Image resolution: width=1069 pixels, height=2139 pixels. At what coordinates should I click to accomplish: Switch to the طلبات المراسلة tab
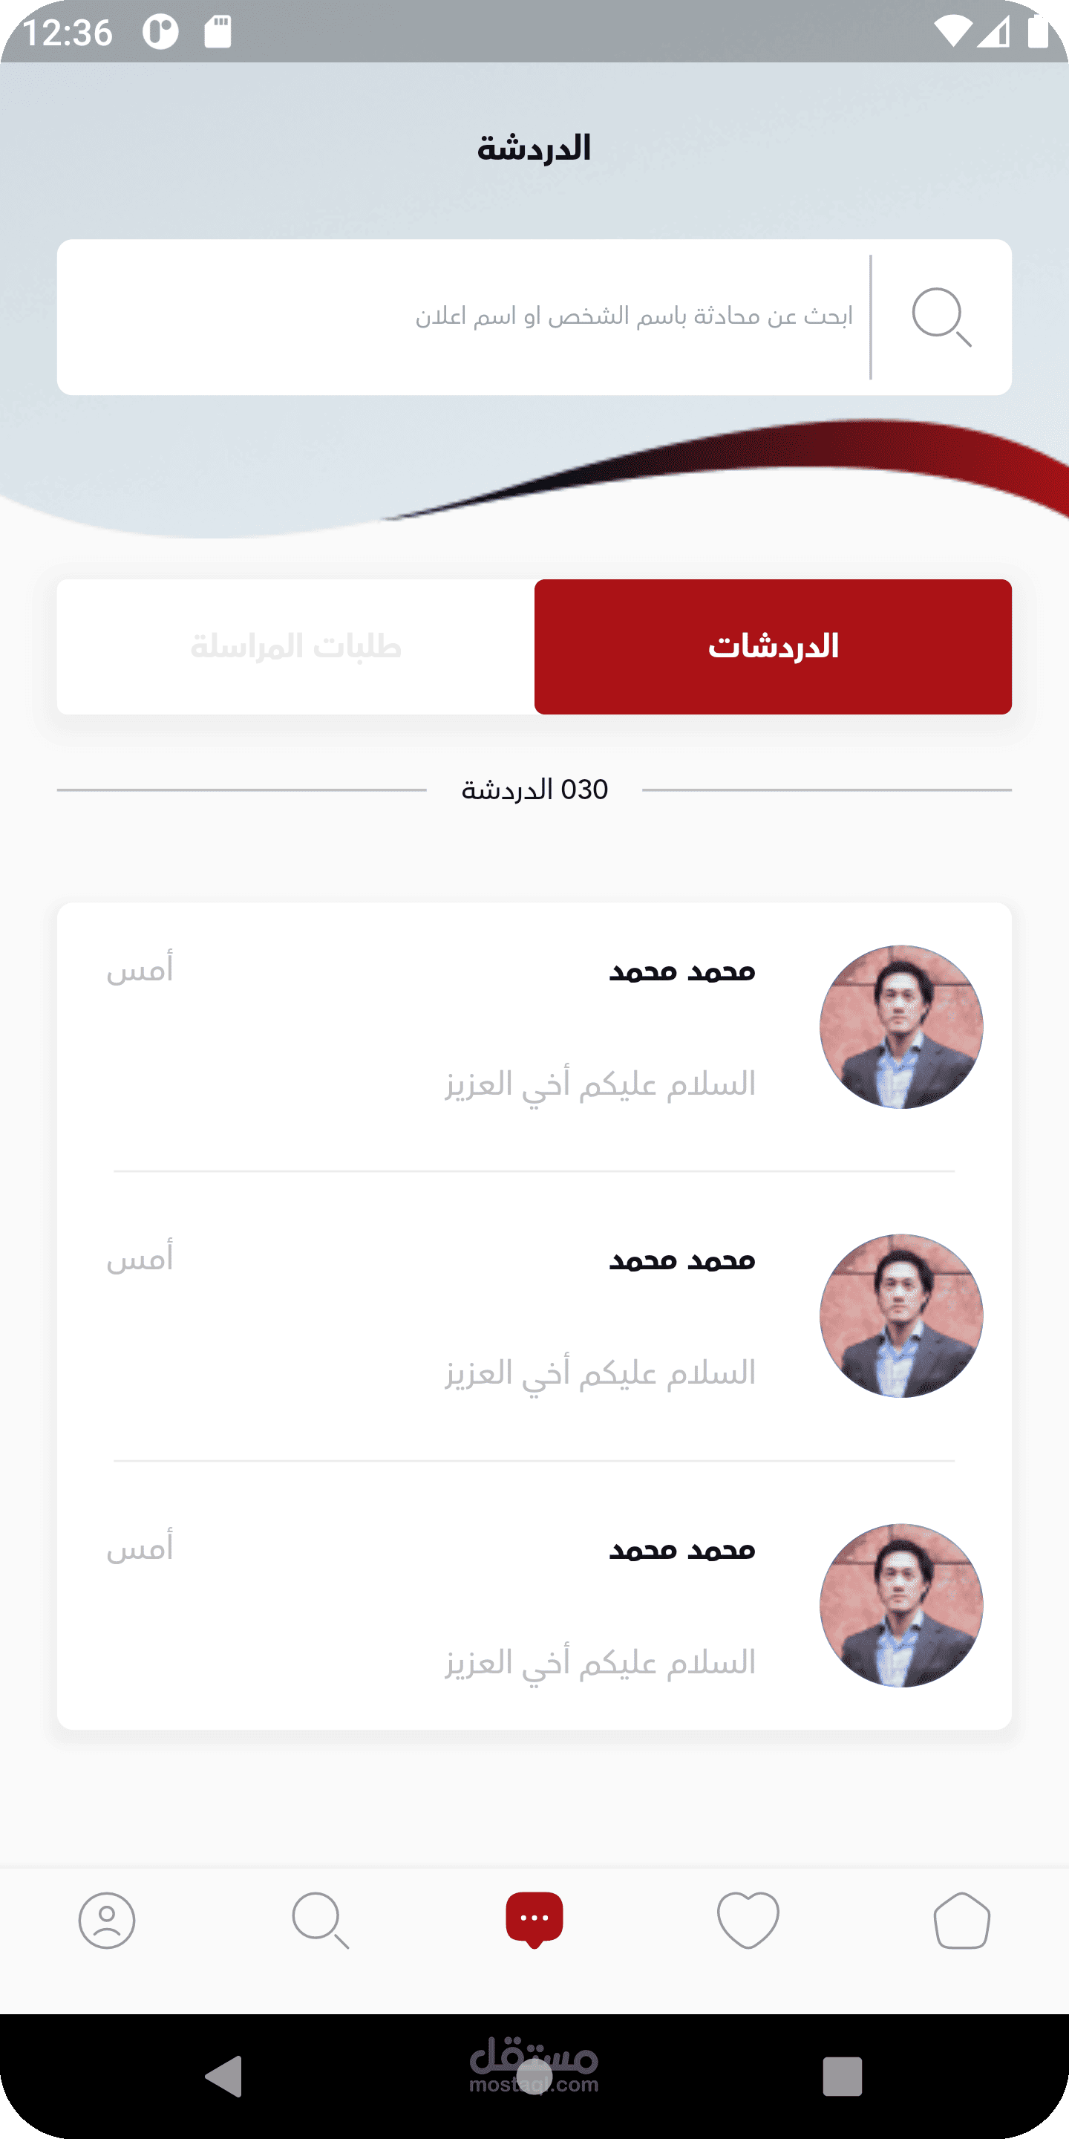pyautogui.click(x=295, y=647)
